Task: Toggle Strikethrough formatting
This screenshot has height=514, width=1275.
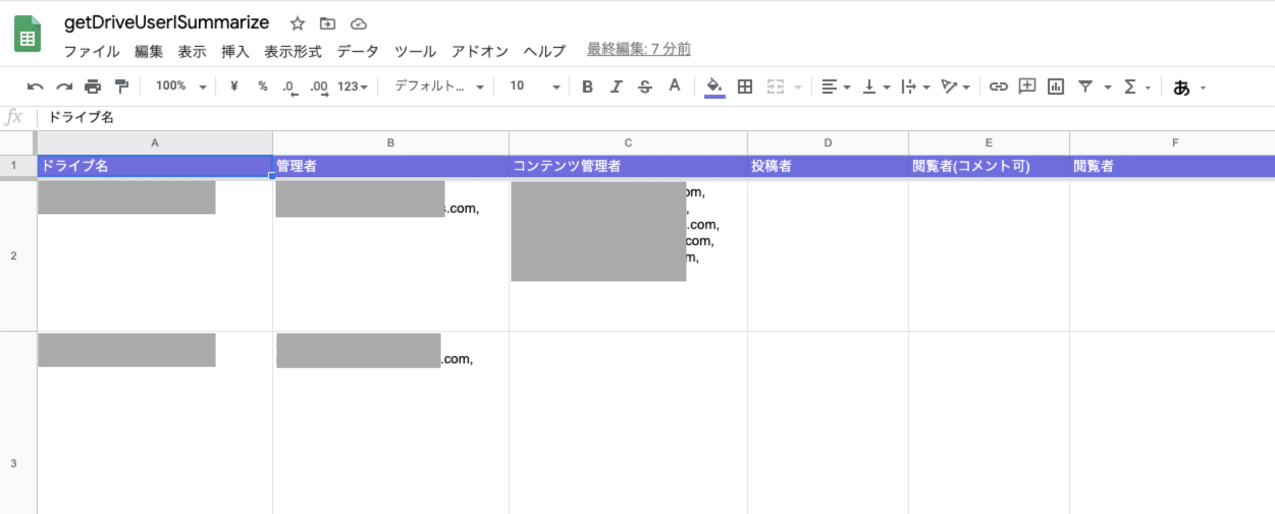Action: [x=645, y=87]
